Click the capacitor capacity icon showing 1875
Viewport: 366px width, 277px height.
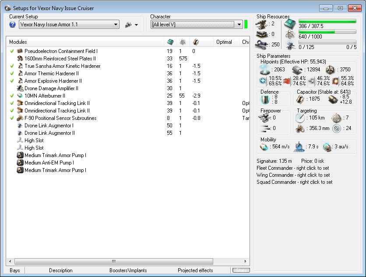300,99
